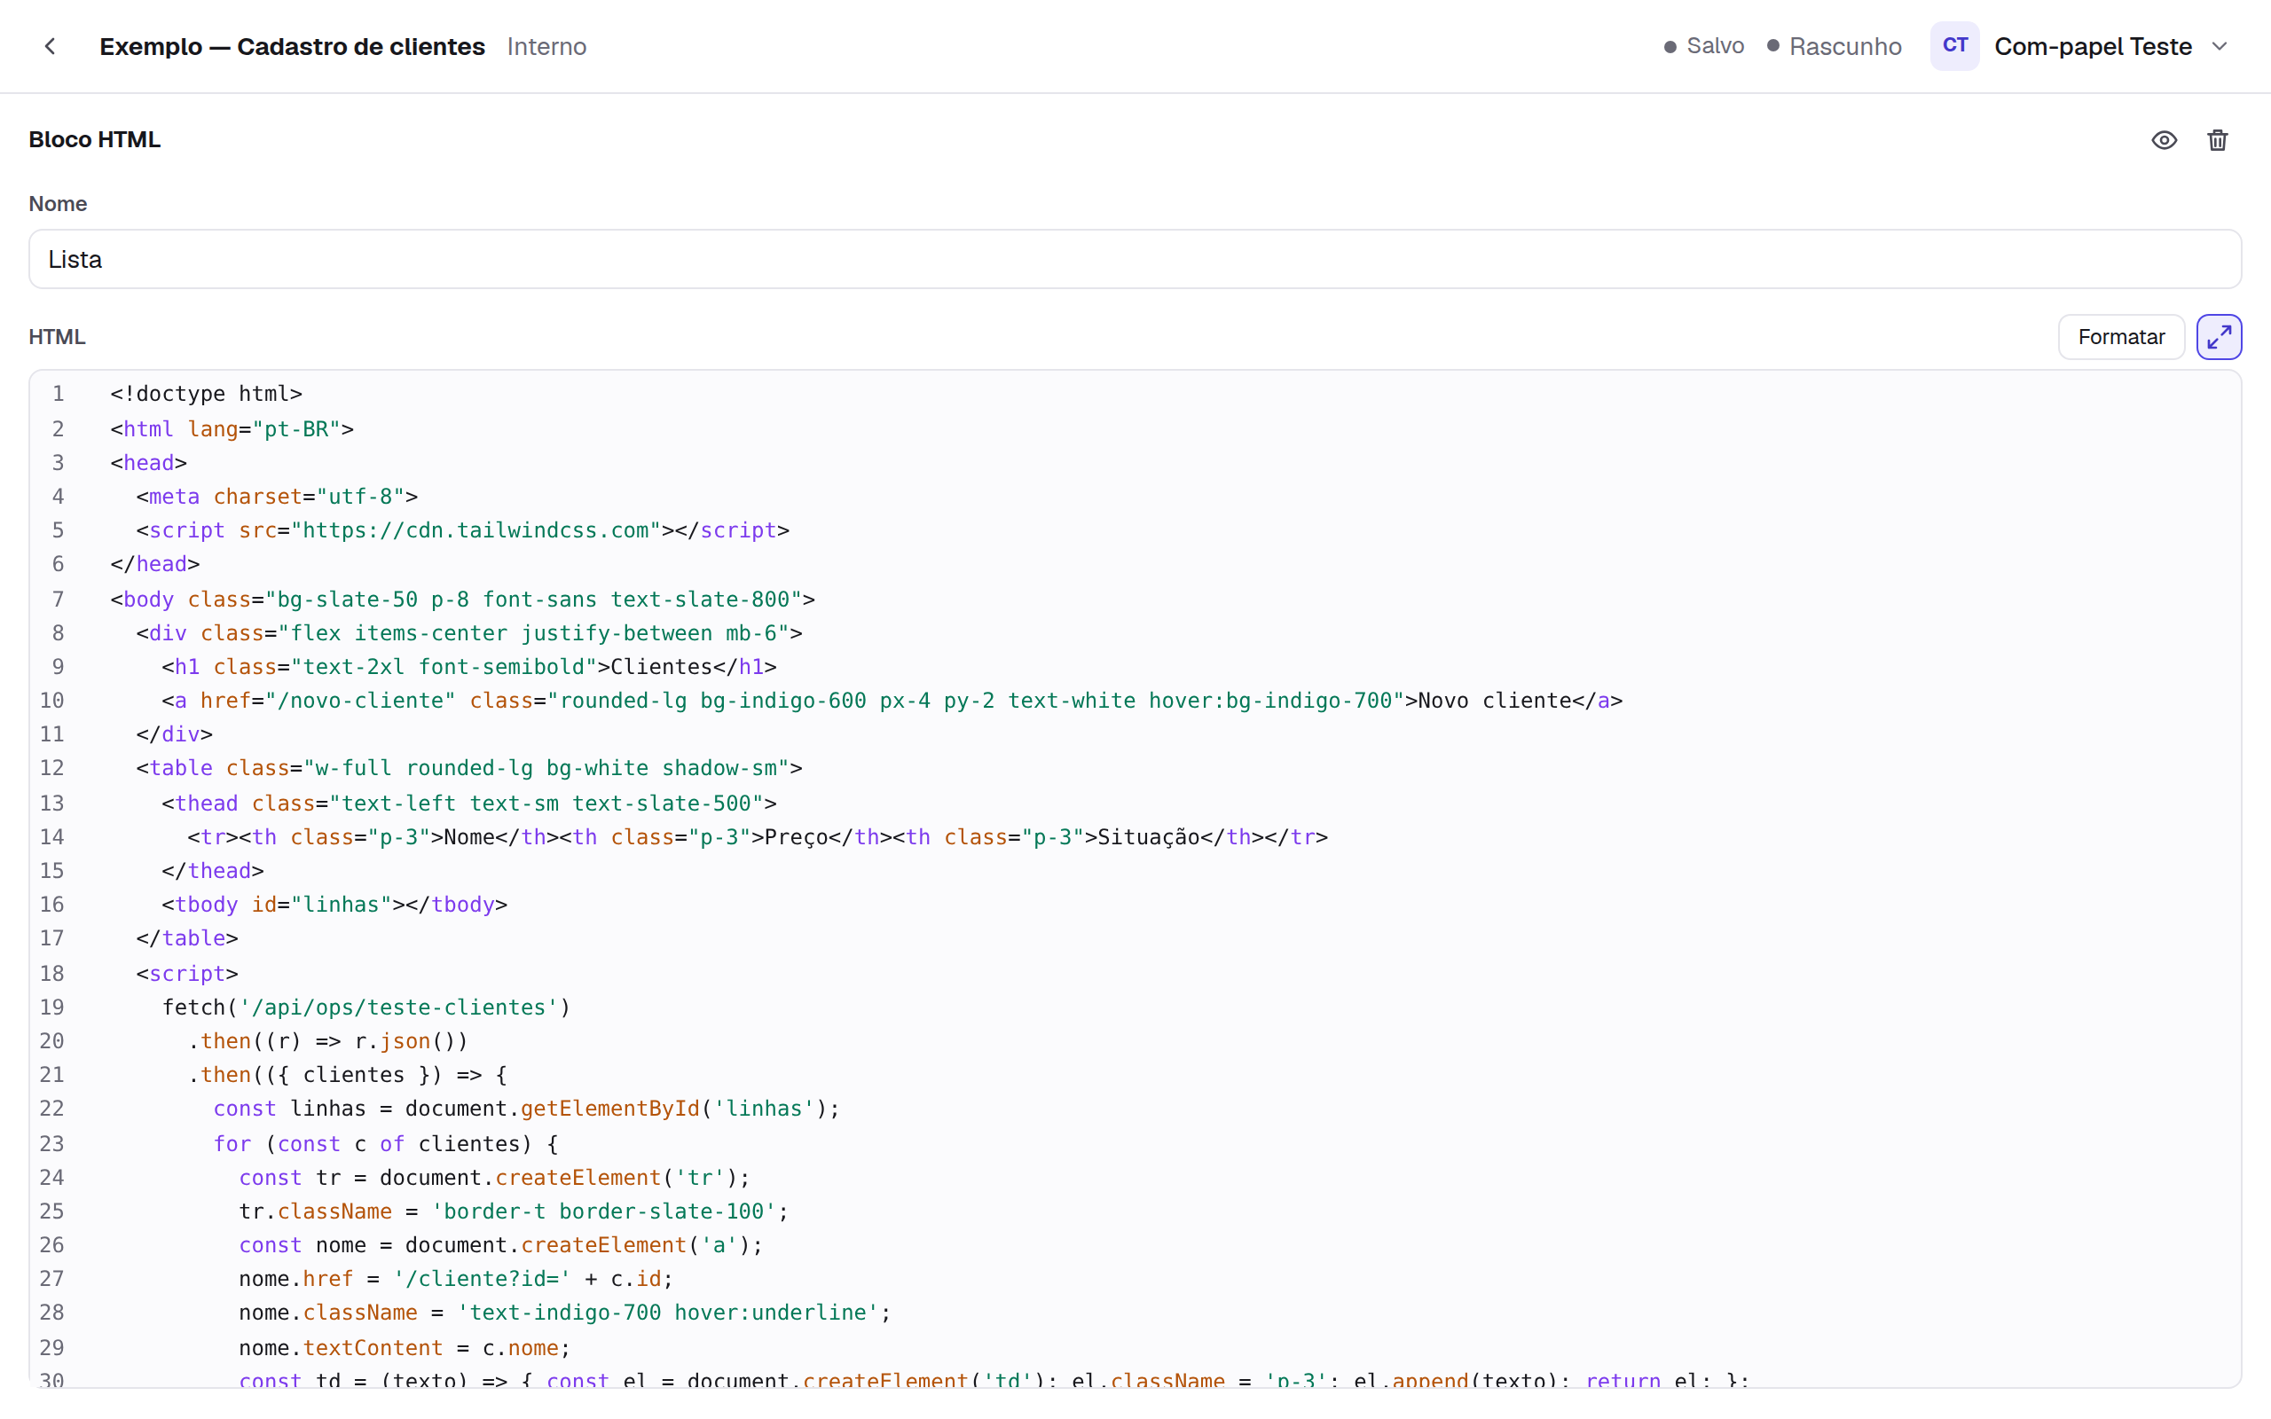Image resolution: width=2271 pixels, height=1419 pixels.
Task: Click the getElementById('linhas') line
Action: click(526, 1109)
